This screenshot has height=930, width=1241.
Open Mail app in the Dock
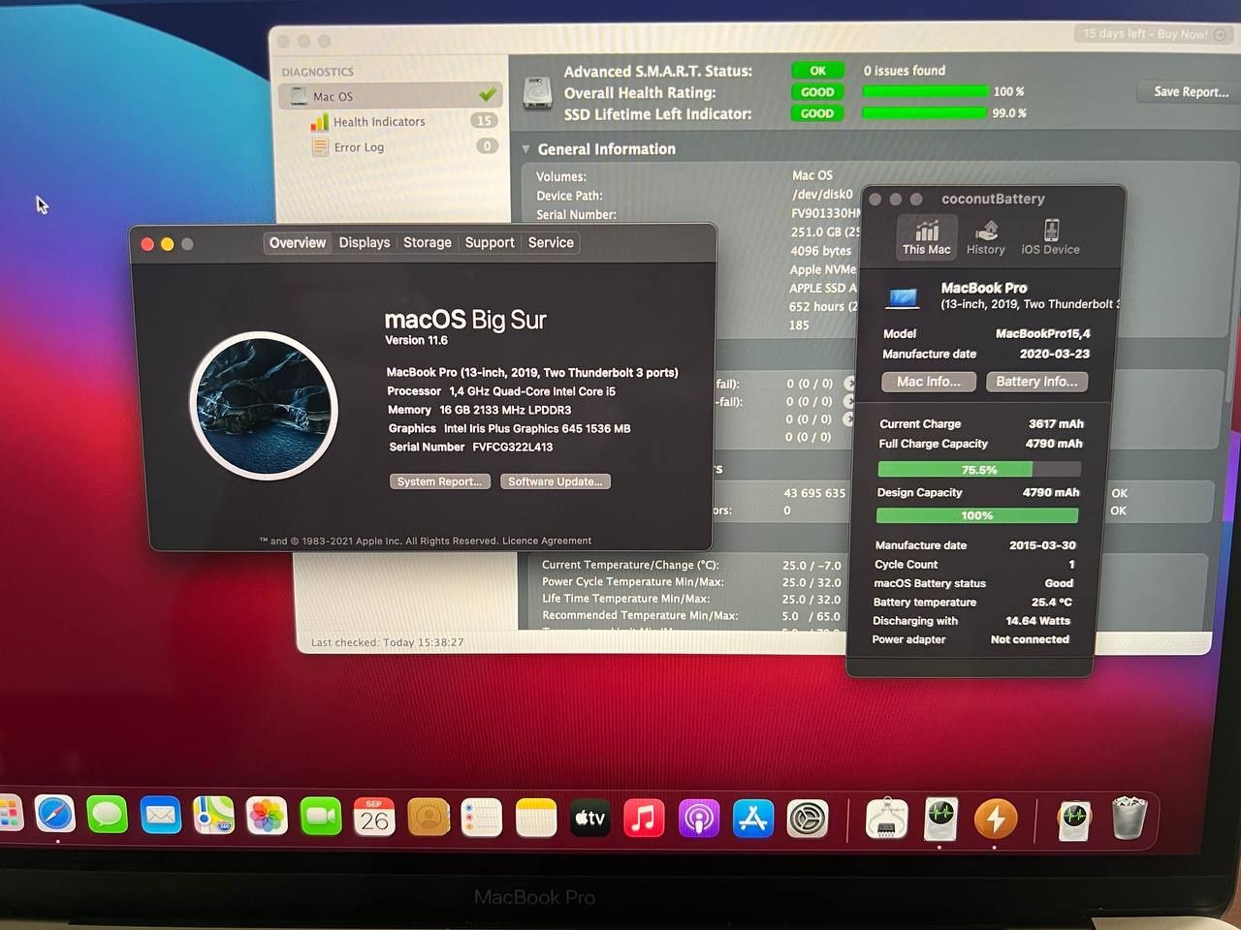[161, 816]
